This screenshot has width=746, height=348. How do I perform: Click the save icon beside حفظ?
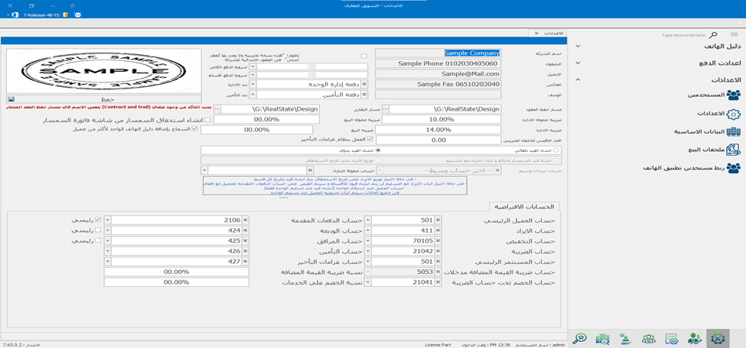(x=11, y=99)
